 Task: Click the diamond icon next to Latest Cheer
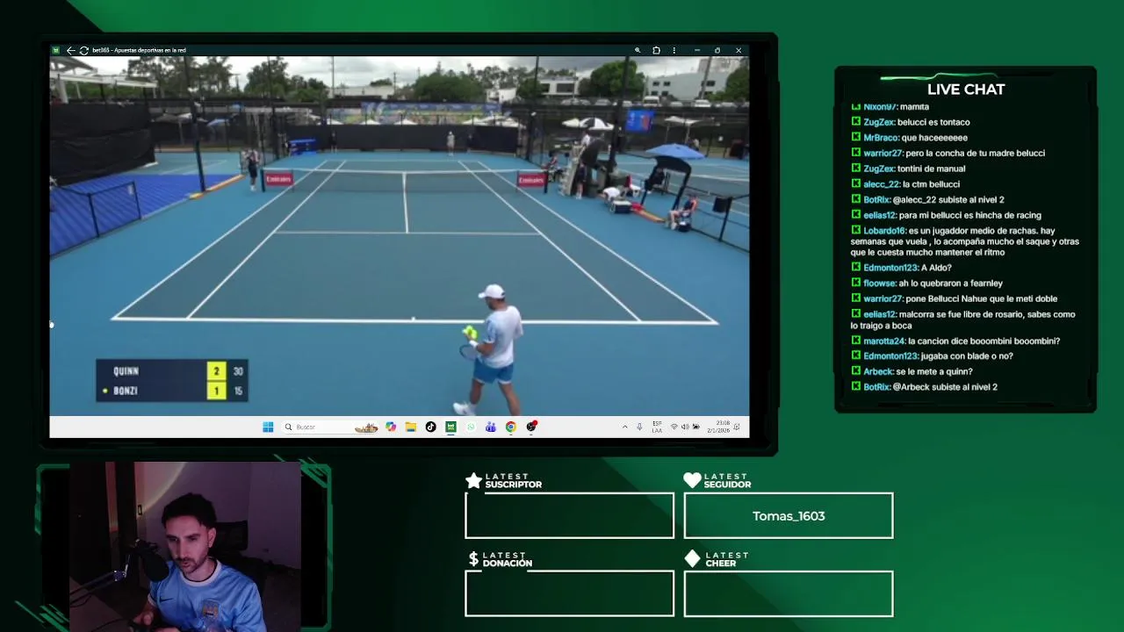[x=692, y=559]
